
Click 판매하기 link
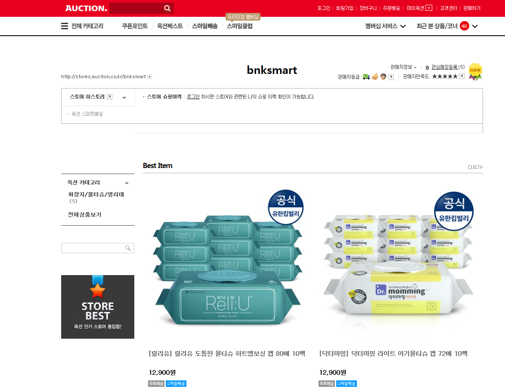(x=472, y=8)
